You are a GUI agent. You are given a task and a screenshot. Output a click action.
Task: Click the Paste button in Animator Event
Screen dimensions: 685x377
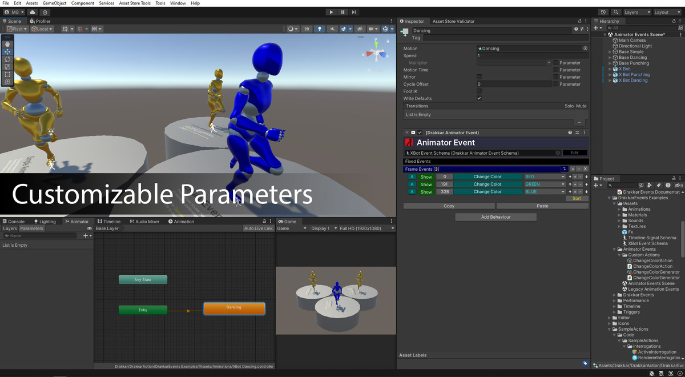[x=543, y=206]
